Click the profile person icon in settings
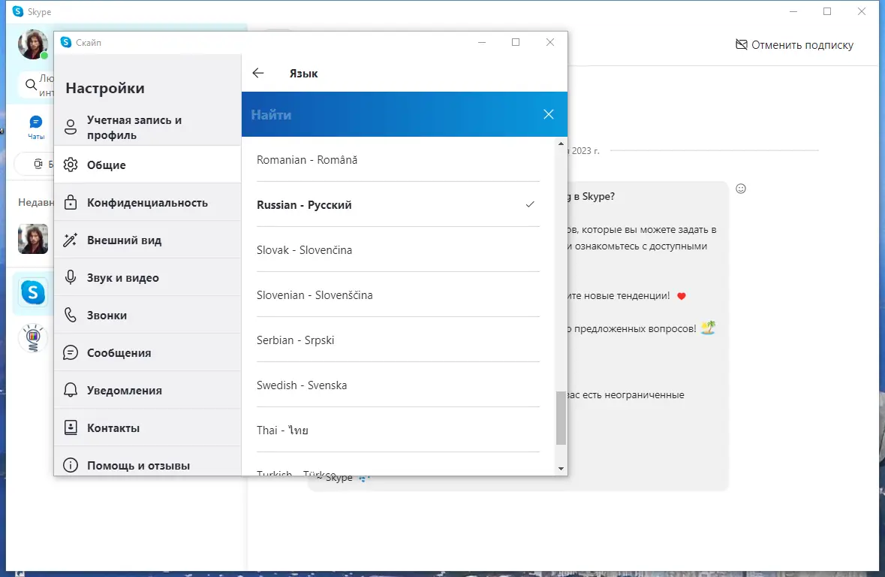The image size is (885, 577). 71,127
